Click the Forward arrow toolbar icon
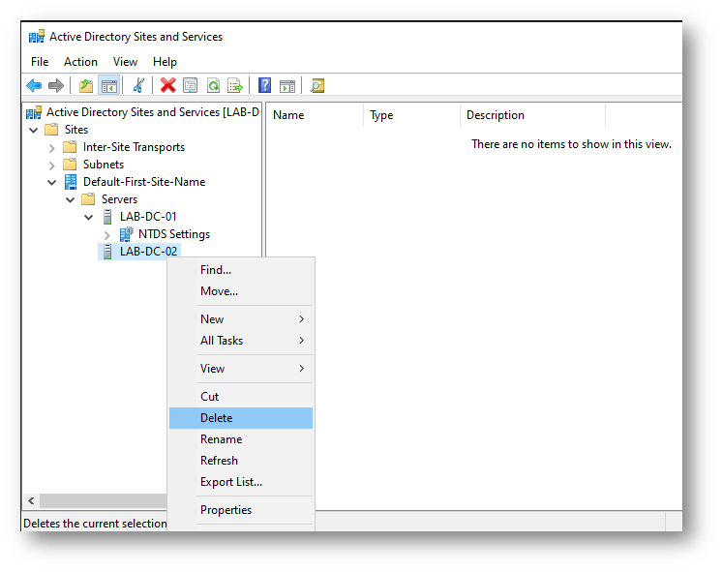This screenshot has height=572, width=723. click(56, 85)
